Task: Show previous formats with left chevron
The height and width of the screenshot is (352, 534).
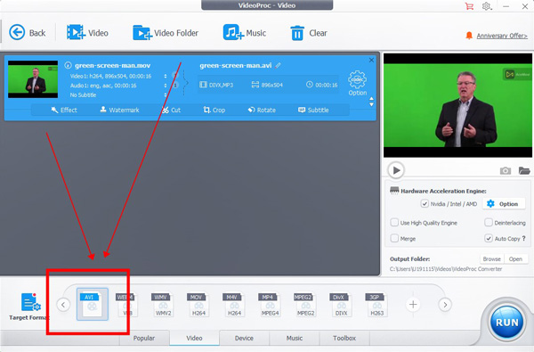Action: click(63, 305)
